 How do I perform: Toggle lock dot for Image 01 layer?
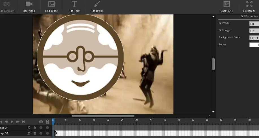click(47, 128)
